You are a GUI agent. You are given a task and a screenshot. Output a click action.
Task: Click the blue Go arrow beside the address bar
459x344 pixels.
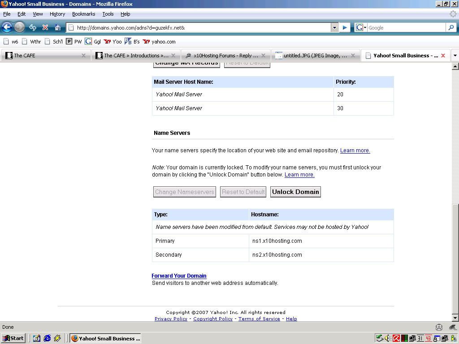[x=345, y=27]
